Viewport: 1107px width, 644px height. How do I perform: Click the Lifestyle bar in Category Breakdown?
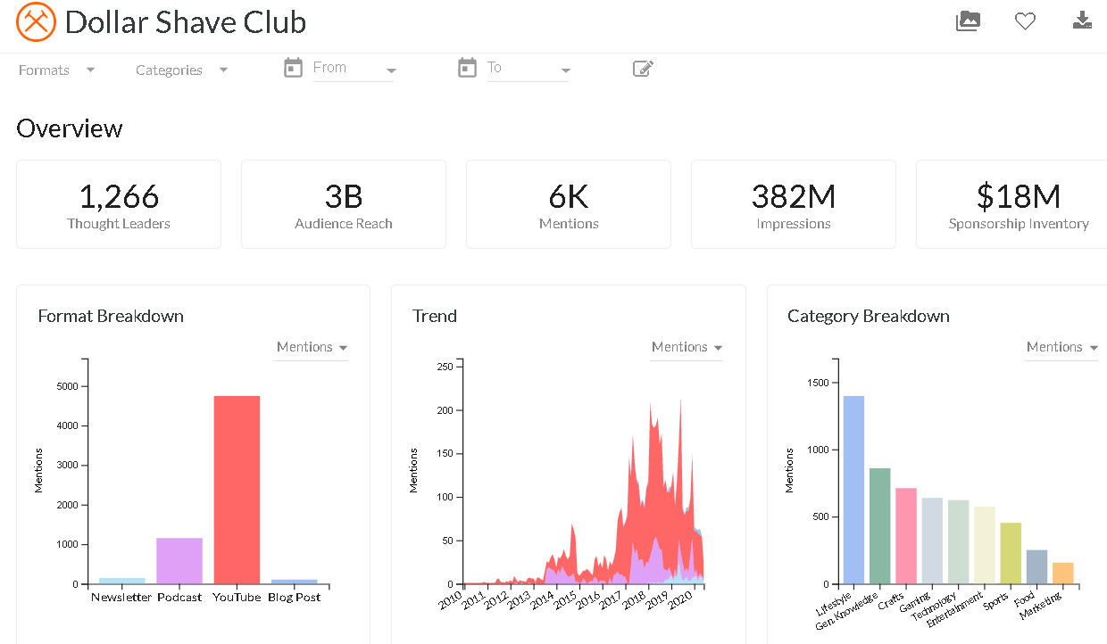pyautogui.click(x=853, y=490)
